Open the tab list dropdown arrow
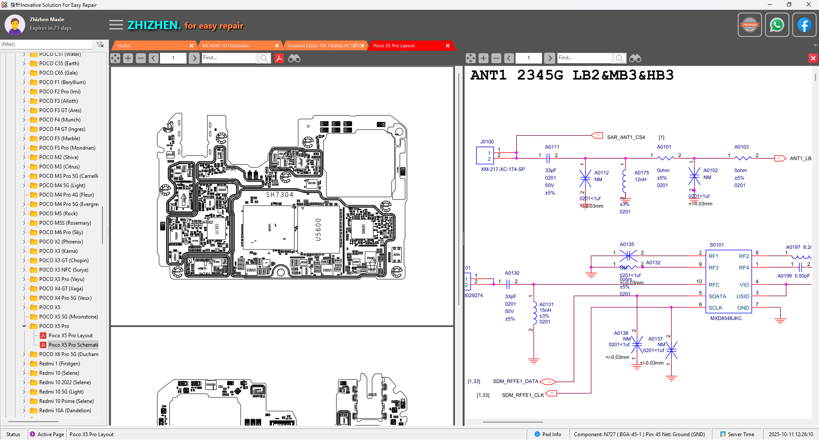 click(815, 45)
